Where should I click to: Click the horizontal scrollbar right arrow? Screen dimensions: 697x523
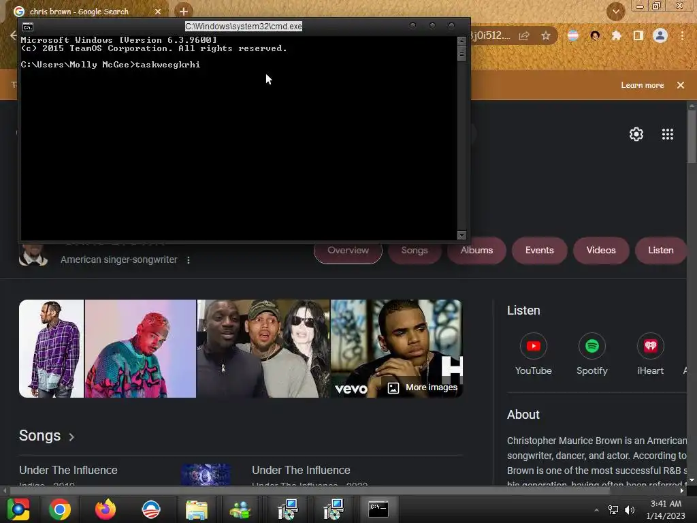point(682,490)
